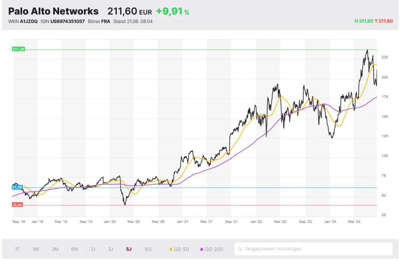Click the Mai '22 axis label

pyautogui.click(x=280, y=221)
